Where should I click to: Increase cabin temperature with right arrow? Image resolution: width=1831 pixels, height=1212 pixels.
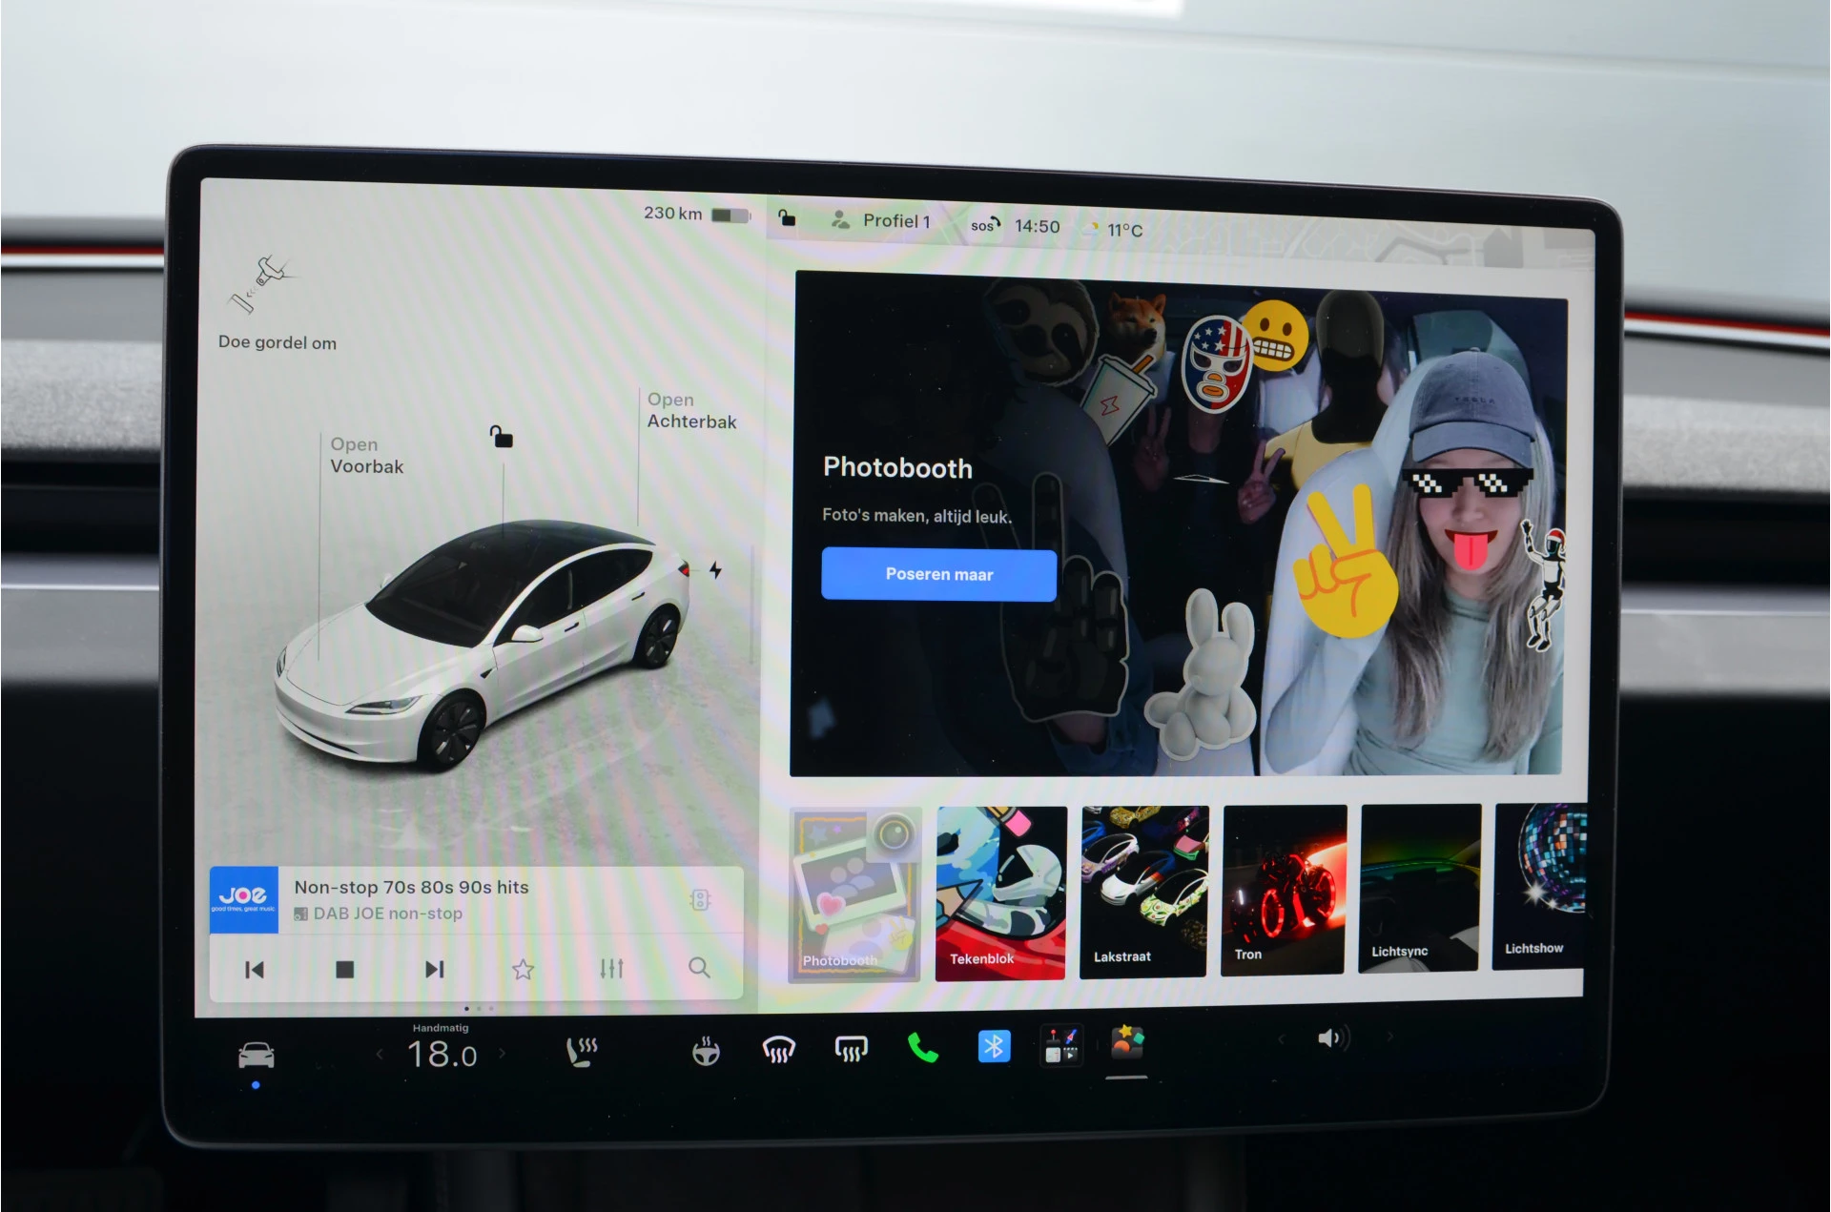click(503, 1054)
